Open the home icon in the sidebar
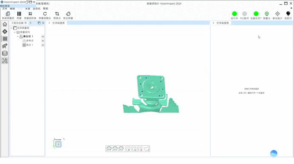The width and height of the screenshot is (294, 164). tap(5, 24)
